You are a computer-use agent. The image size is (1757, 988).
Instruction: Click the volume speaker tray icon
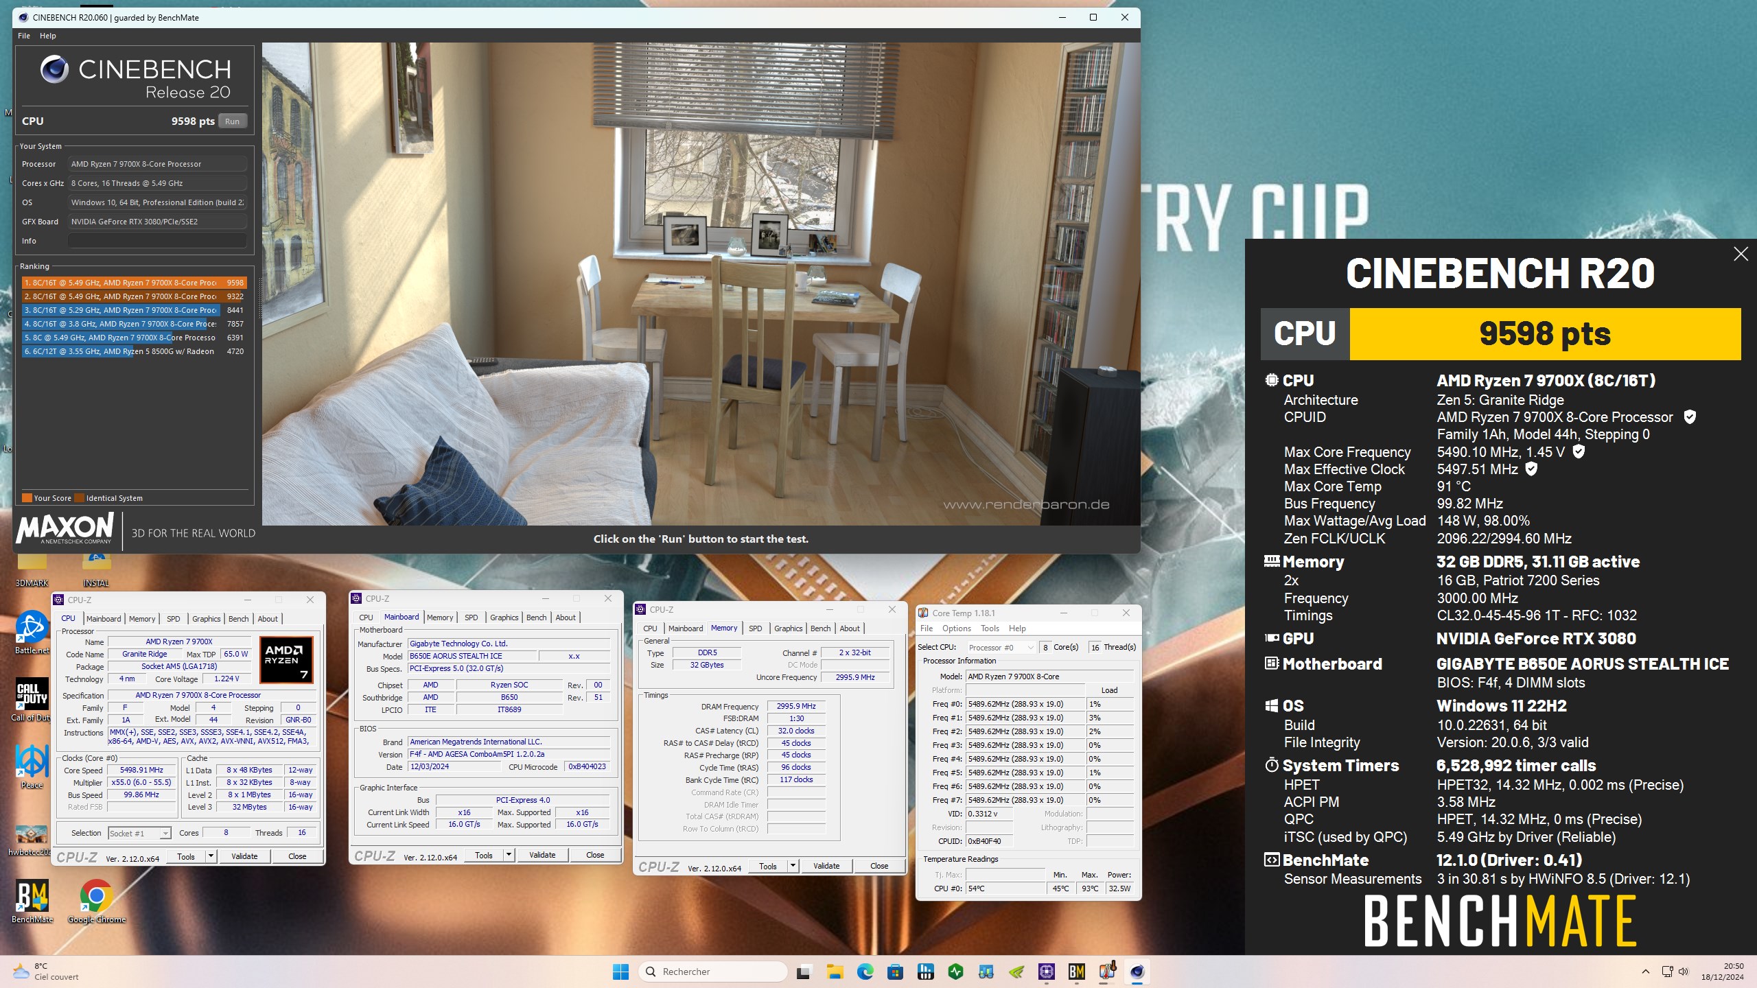click(x=1684, y=972)
